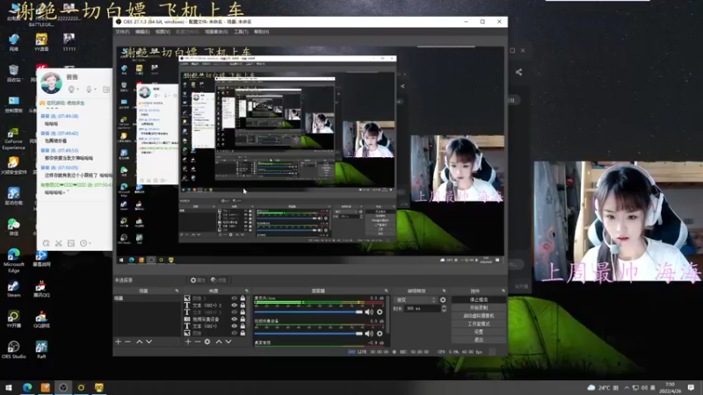
Task: Adjust the second mixer channel volume slider
Action: 308,334
